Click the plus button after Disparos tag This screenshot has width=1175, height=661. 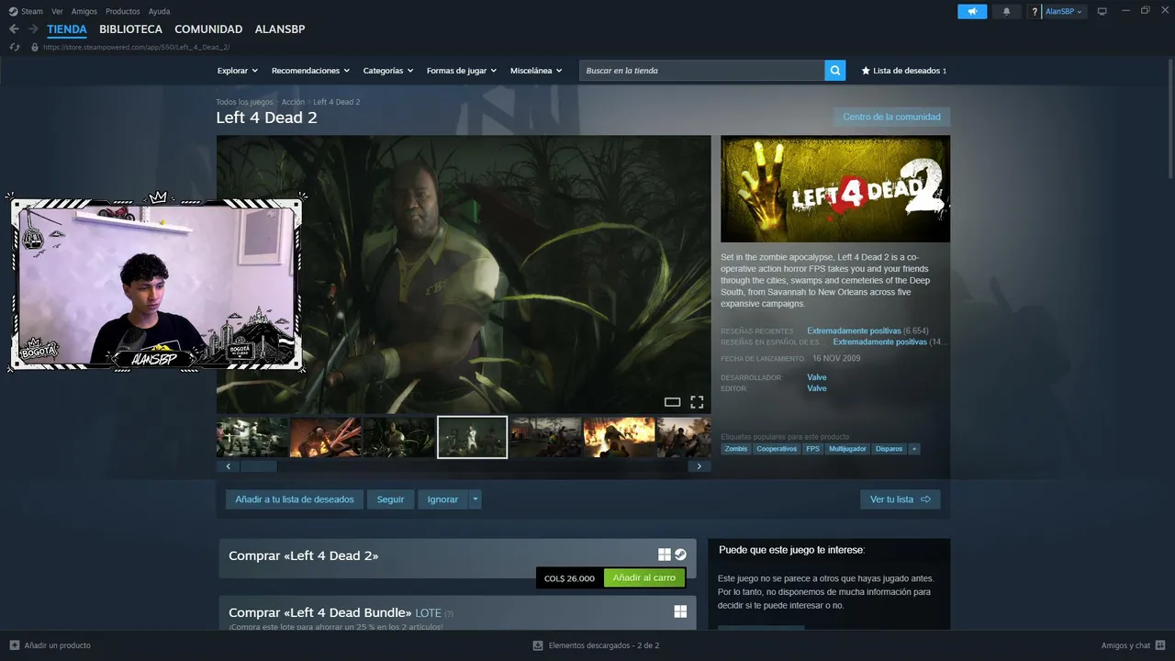(x=913, y=449)
